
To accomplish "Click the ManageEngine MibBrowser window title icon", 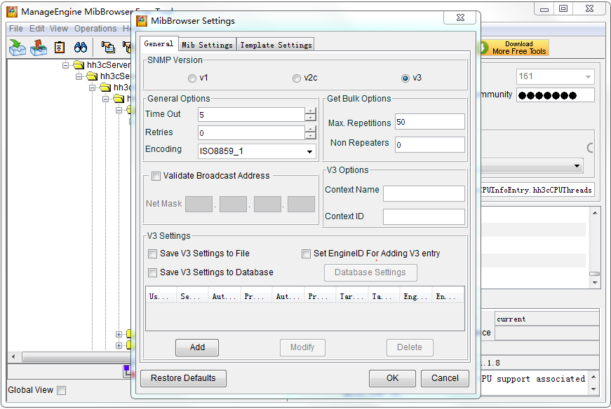I will point(12,12).
